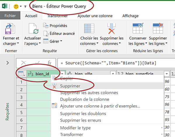
Task: Cancel the formula with the X icon
Action: pos(24,63)
